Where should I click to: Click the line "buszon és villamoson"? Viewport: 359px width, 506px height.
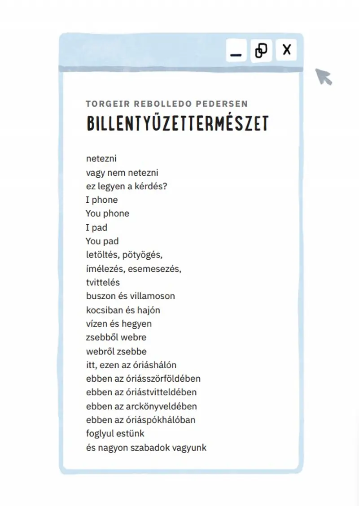click(131, 296)
